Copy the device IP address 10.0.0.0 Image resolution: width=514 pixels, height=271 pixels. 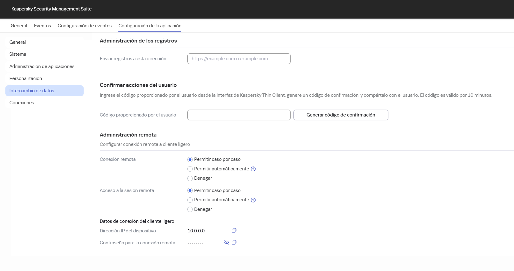[234, 231]
